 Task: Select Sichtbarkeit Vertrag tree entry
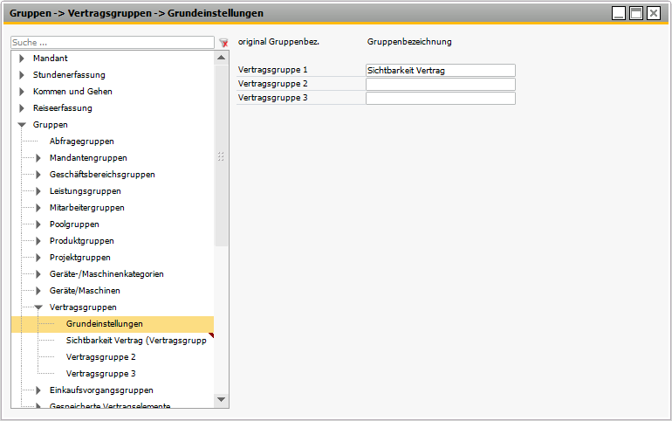point(135,341)
